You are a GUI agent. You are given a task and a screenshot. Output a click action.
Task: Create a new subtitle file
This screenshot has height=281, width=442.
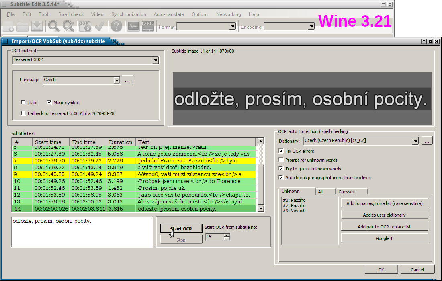8,26
